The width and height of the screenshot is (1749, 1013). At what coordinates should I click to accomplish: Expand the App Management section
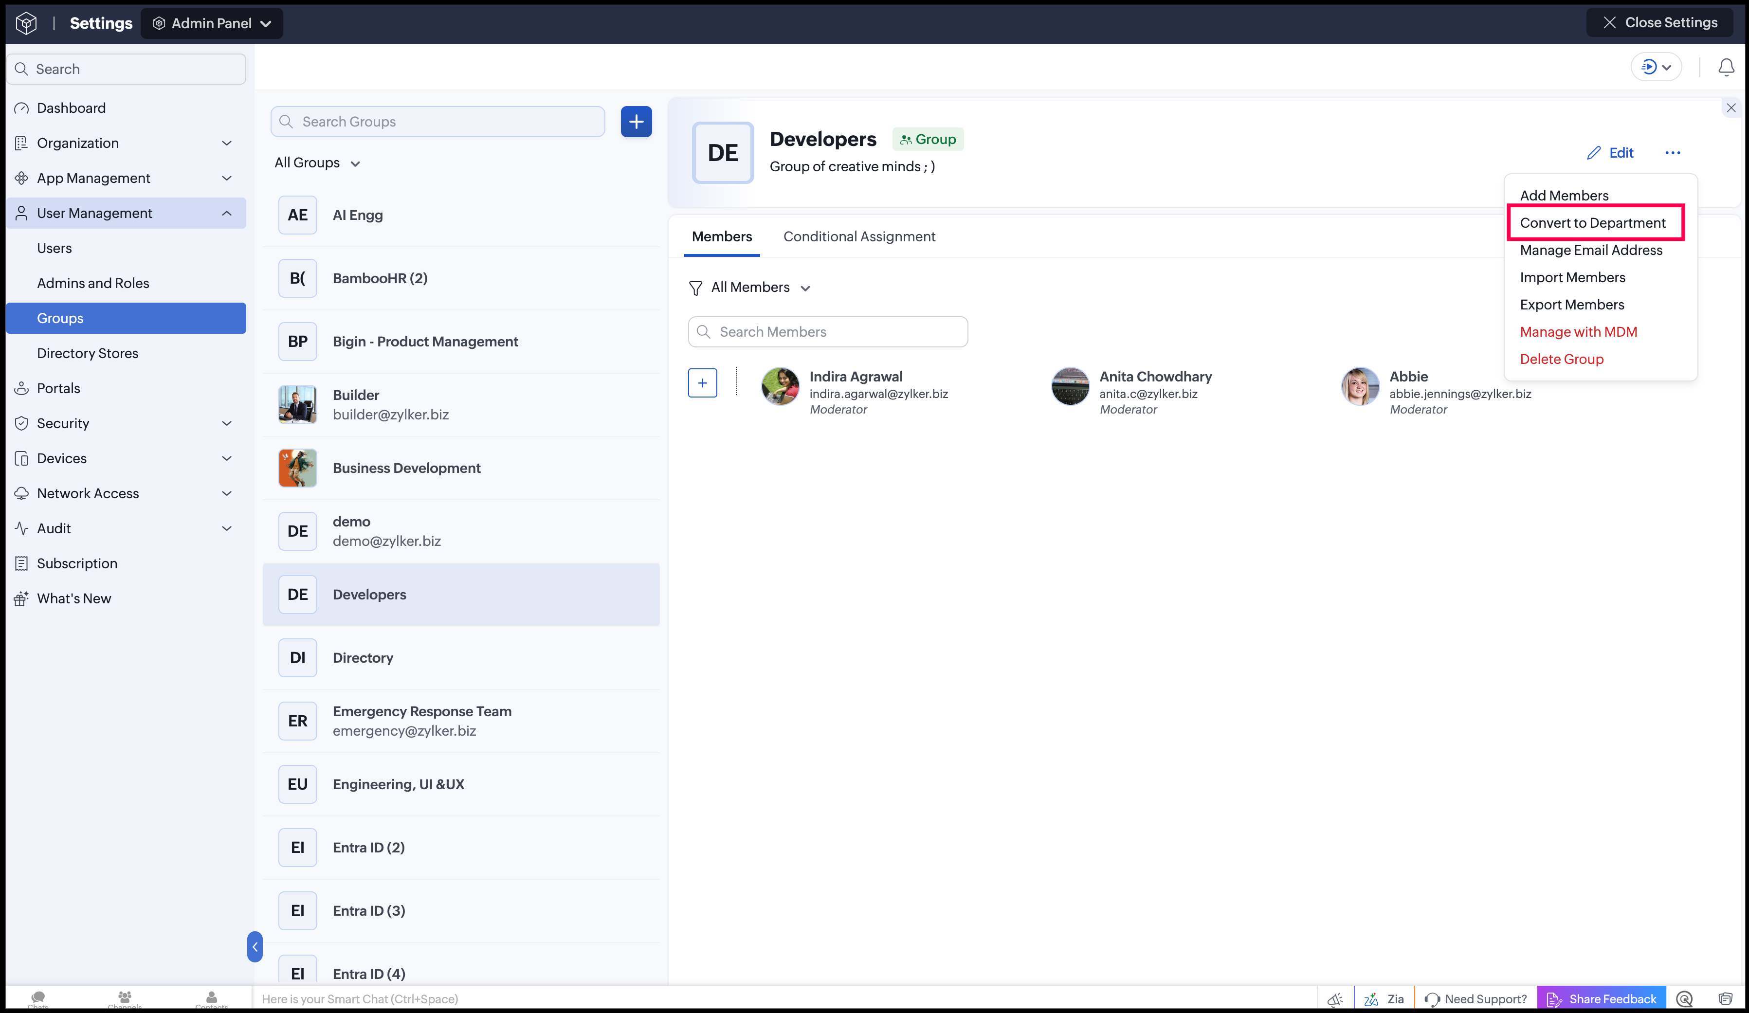pyautogui.click(x=127, y=178)
